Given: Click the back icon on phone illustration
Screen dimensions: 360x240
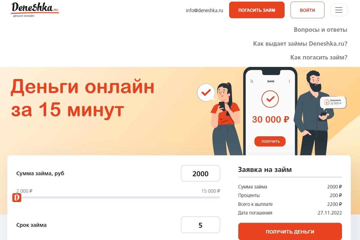Looking at the screenshot, I should coord(251,81).
